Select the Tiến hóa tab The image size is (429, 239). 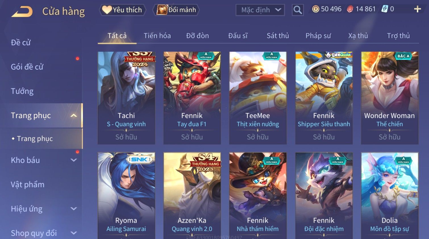point(157,36)
